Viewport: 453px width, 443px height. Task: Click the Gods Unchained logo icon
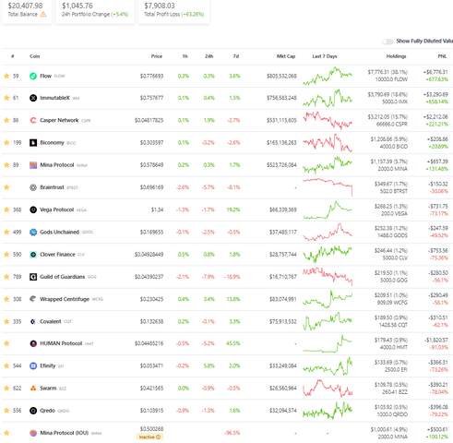tap(33, 233)
